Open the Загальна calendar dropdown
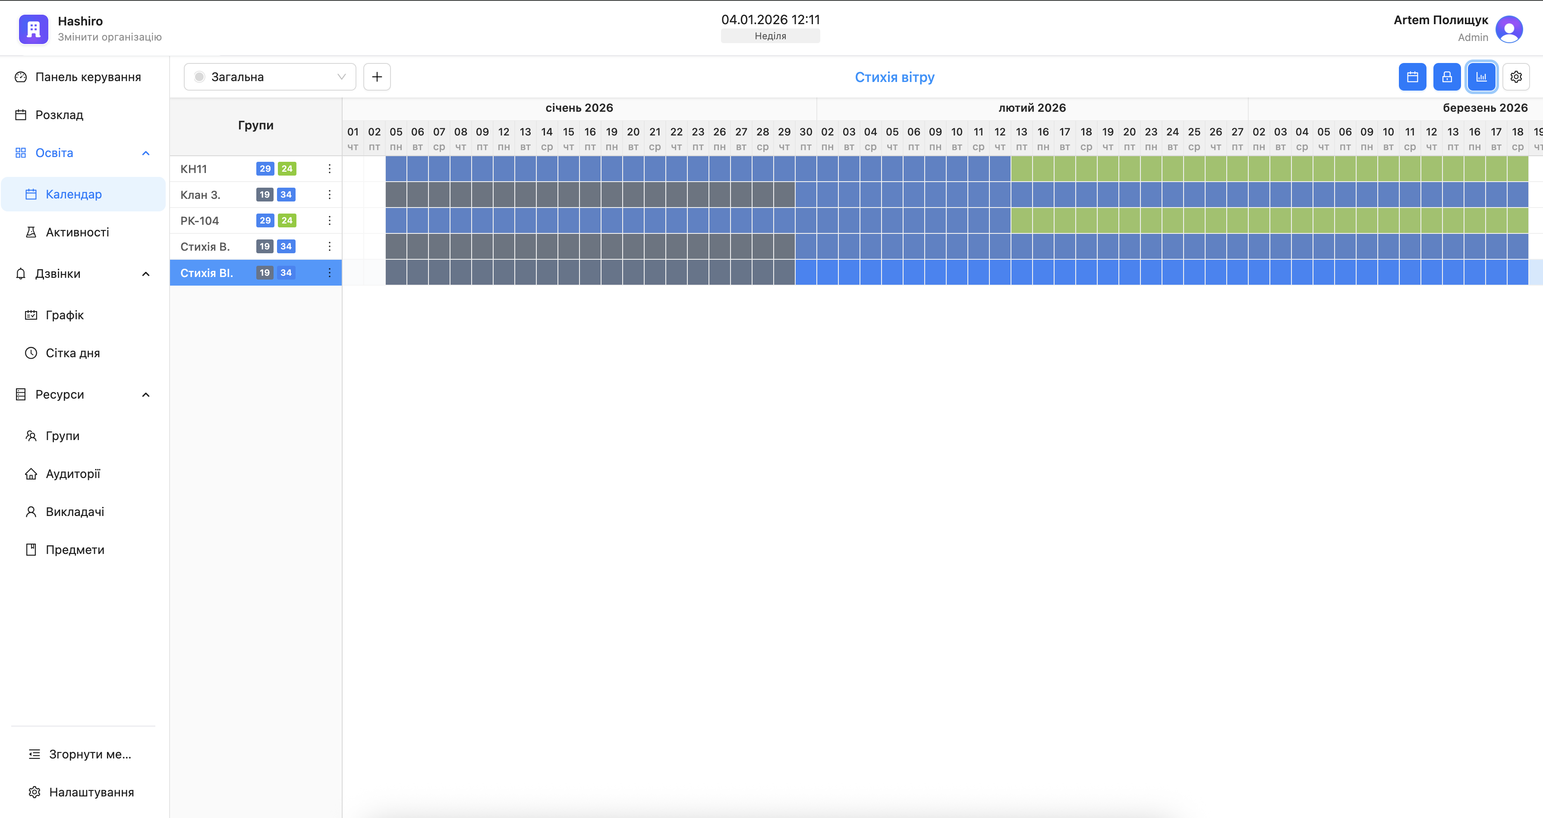 pyautogui.click(x=270, y=77)
